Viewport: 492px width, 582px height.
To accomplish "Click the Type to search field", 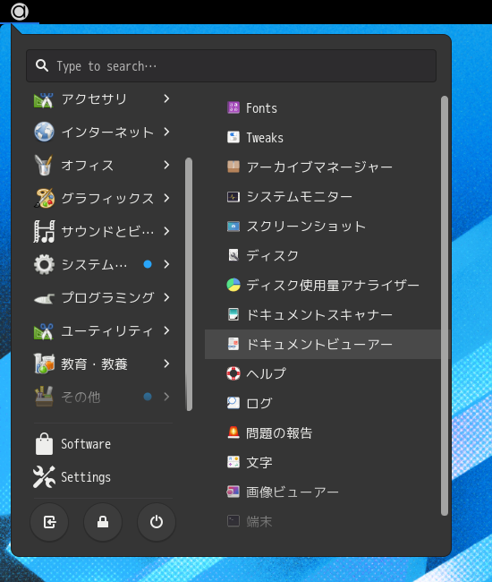I will point(231,66).
